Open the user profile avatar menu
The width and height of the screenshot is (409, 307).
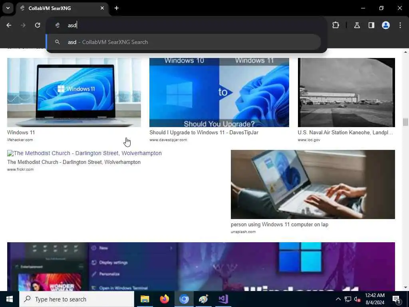[386, 25]
